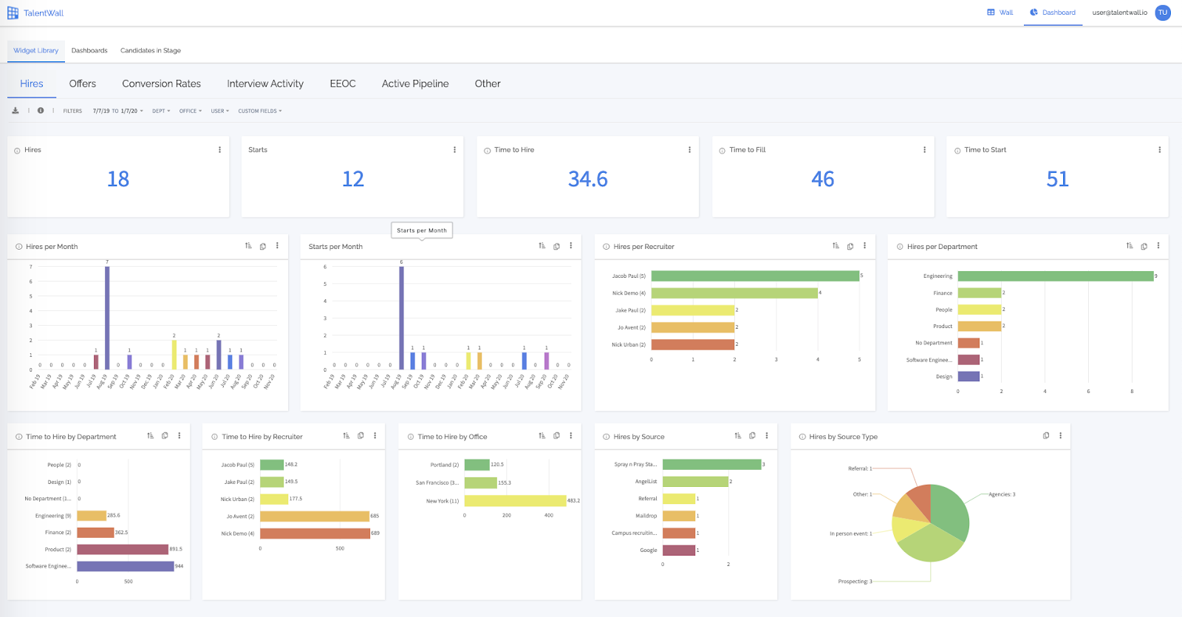Click the download icon in the filter bar
Image resolution: width=1182 pixels, height=617 pixels.
coord(15,111)
